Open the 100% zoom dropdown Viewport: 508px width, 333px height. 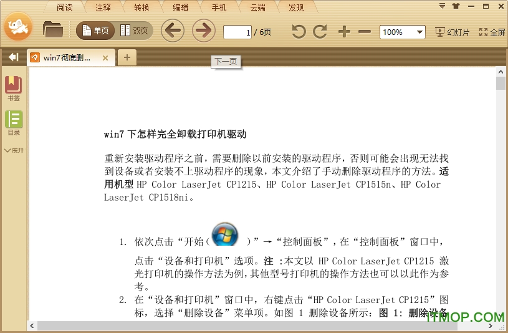403,32
